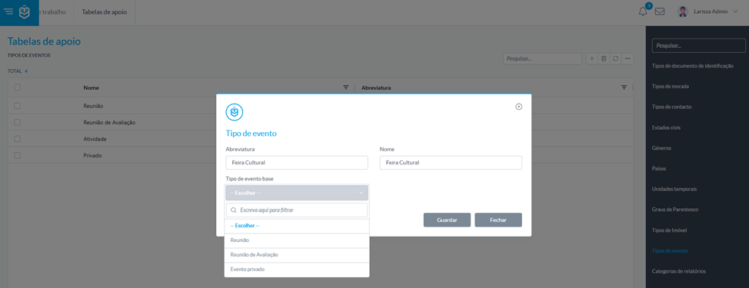Switch to the Tabelas de apoio tab
Image resolution: width=749 pixels, height=288 pixels.
[x=104, y=12]
